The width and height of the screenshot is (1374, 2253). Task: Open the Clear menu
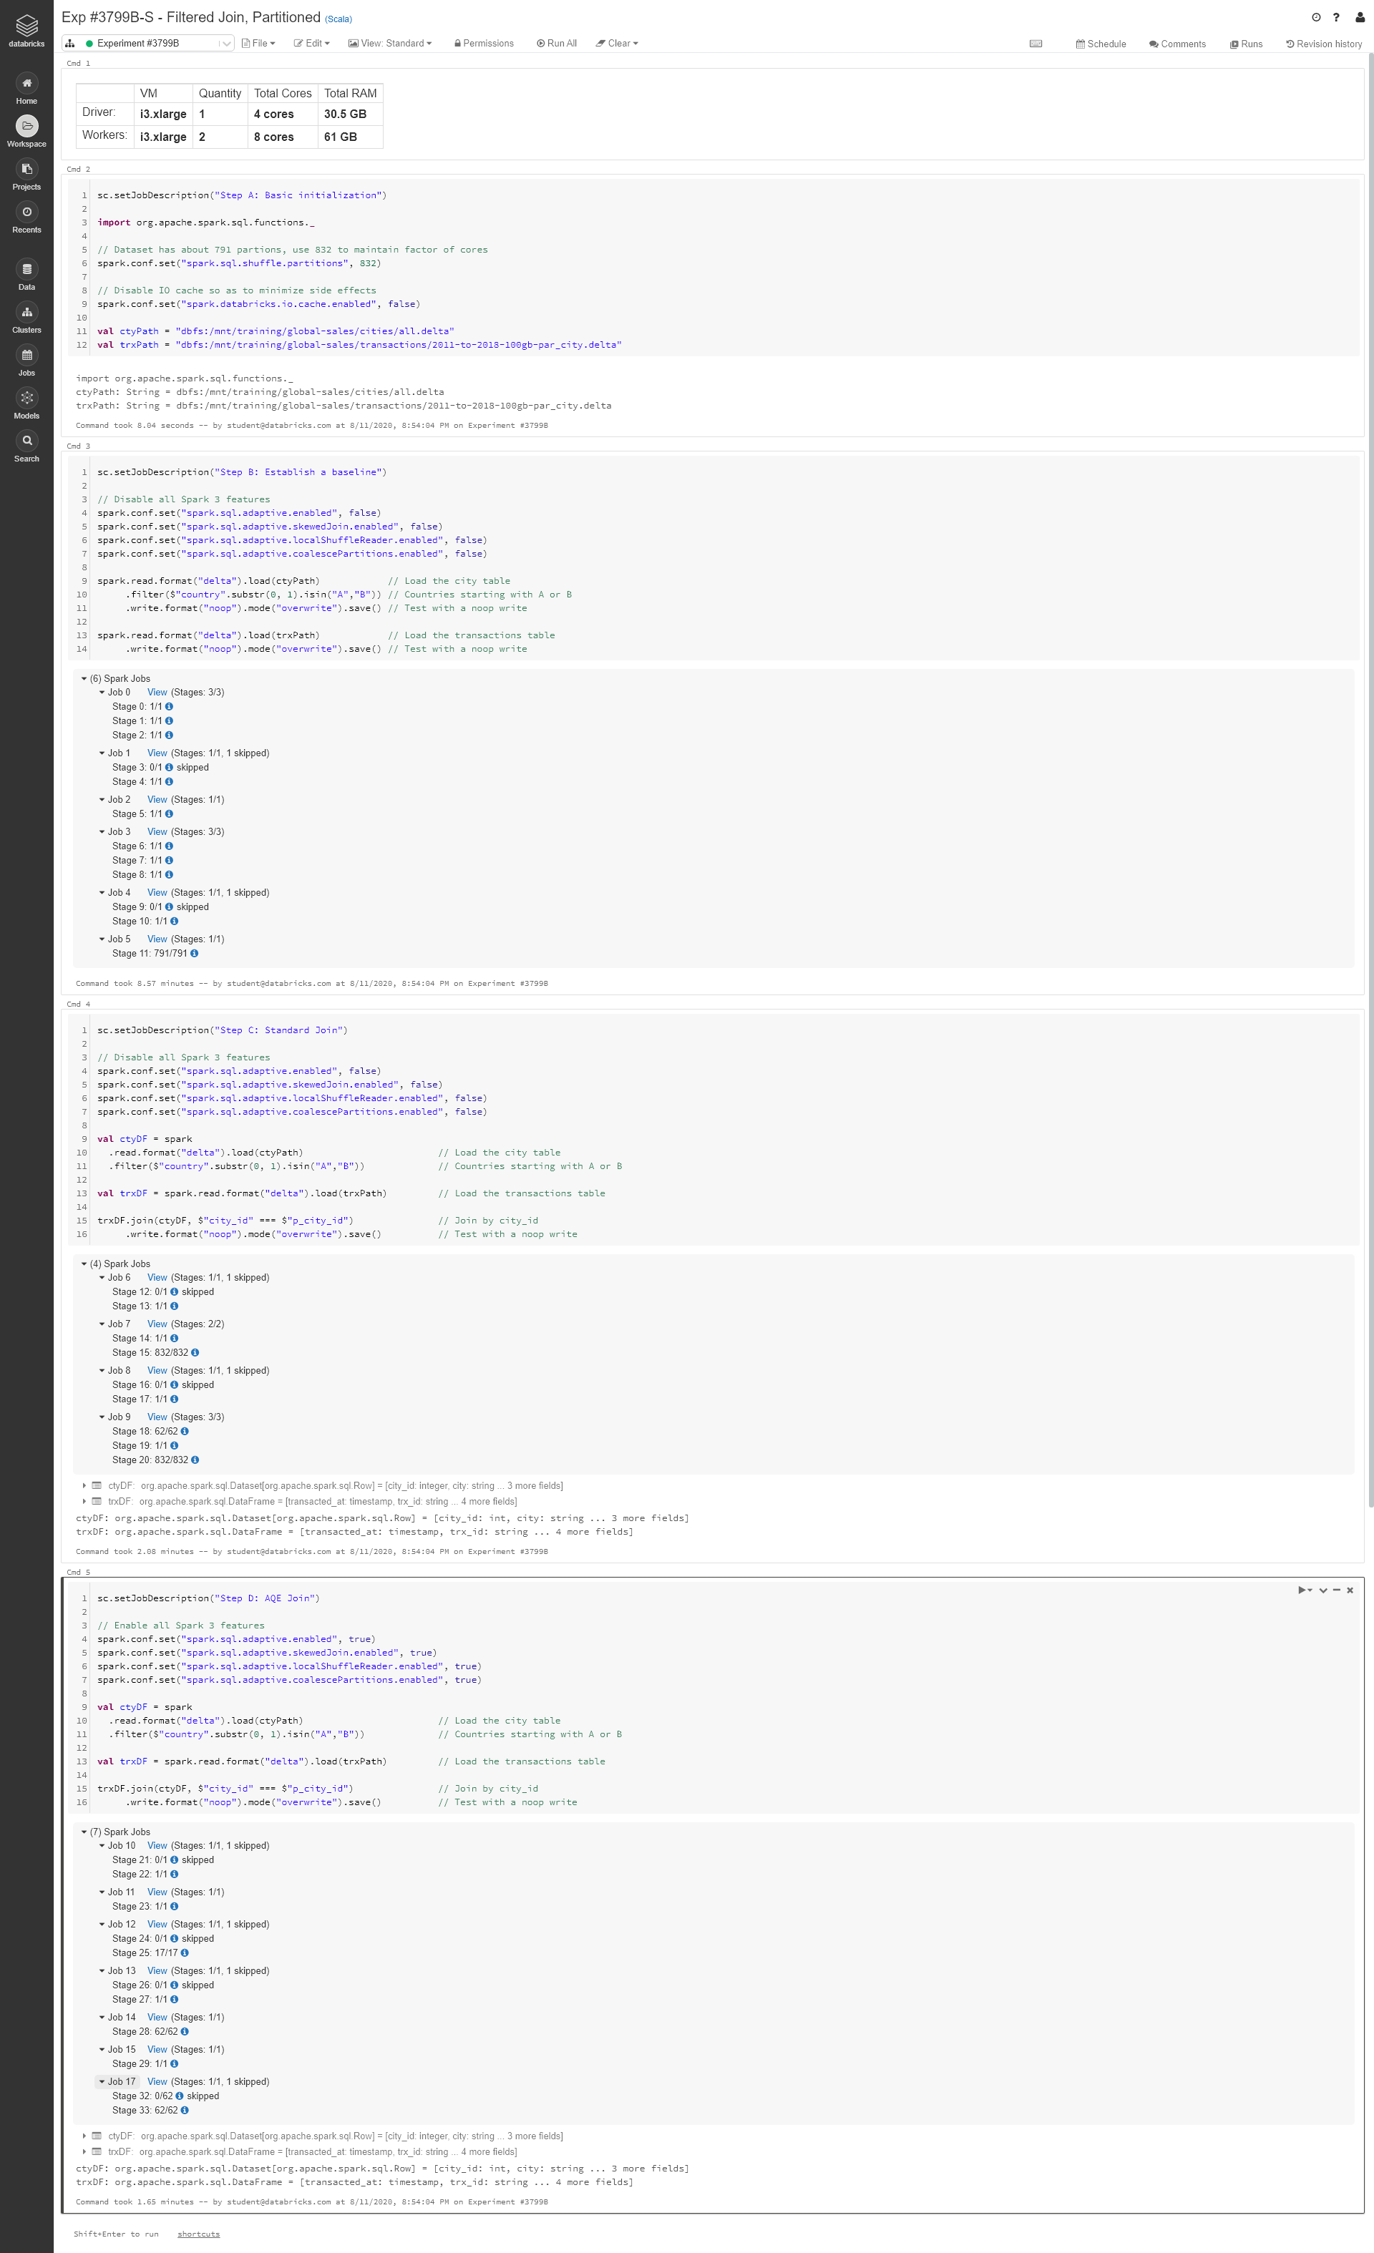tap(618, 43)
